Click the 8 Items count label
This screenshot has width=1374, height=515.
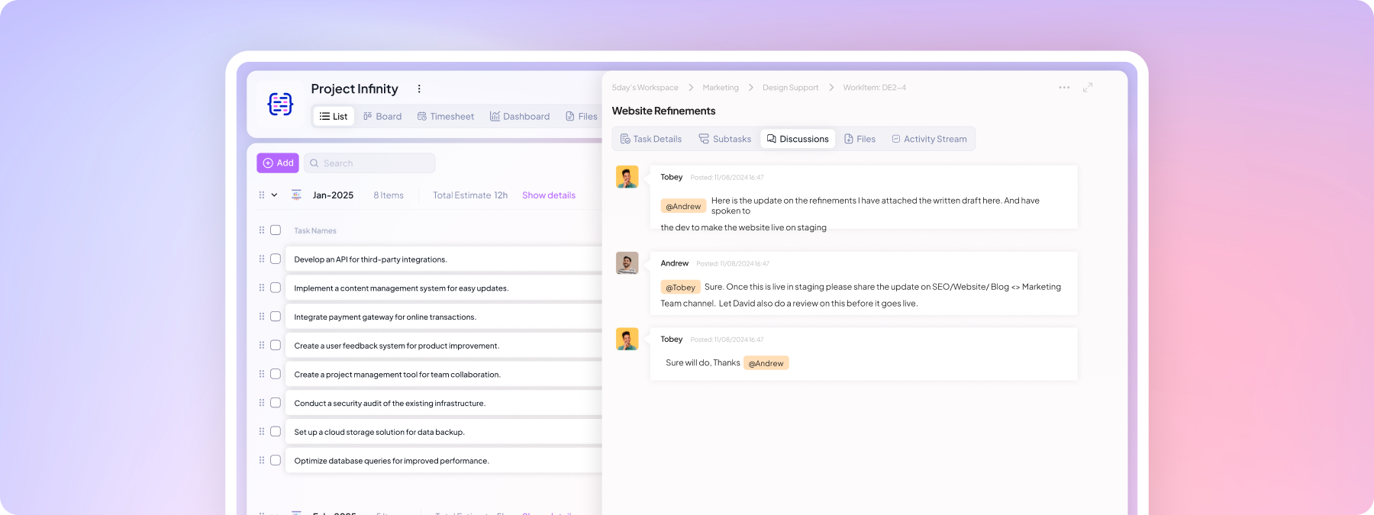[389, 195]
